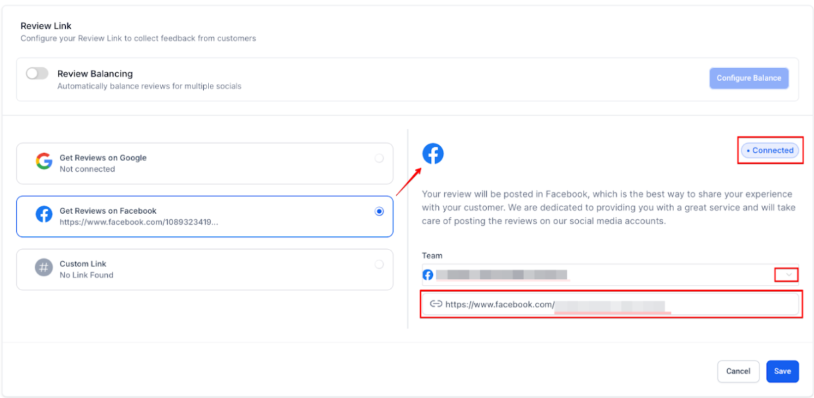
Task: Click the Facebook icon in the review list
Action: [44, 215]
